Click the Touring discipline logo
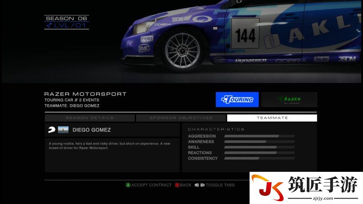 pos(237,99)
